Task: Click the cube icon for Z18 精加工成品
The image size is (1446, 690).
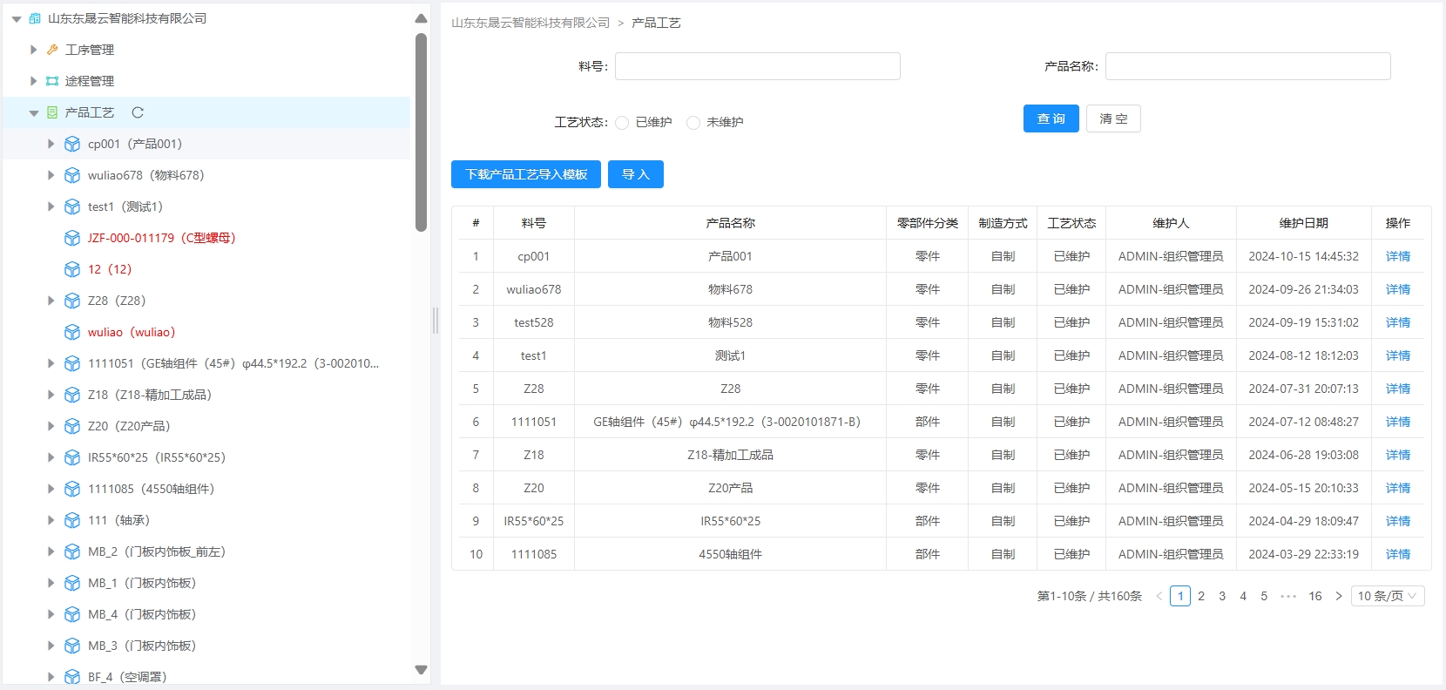Action: [x=72, y=395]
